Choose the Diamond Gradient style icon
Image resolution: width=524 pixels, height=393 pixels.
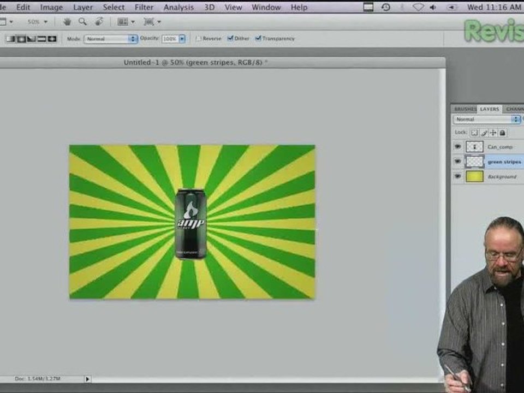coord(52,39)
